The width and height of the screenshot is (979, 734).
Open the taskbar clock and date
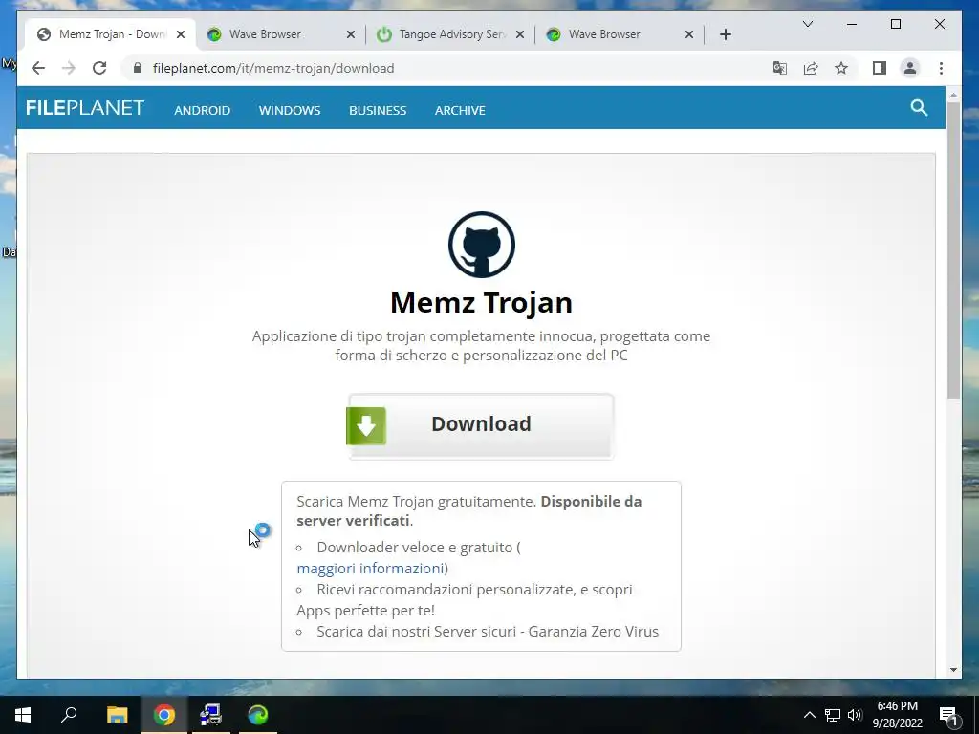tap(897, 715)
